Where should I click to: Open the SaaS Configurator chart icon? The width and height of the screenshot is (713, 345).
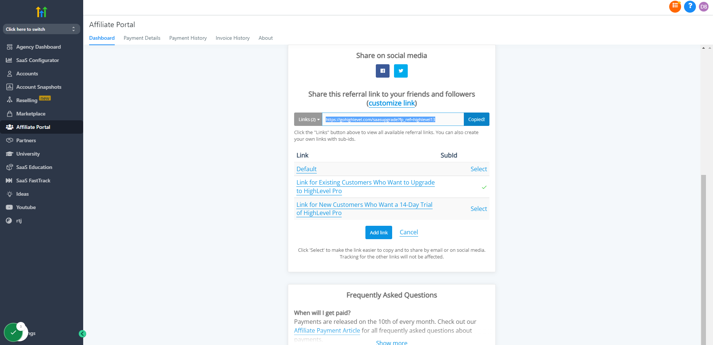pyautogui.click(x=9, y=60)
